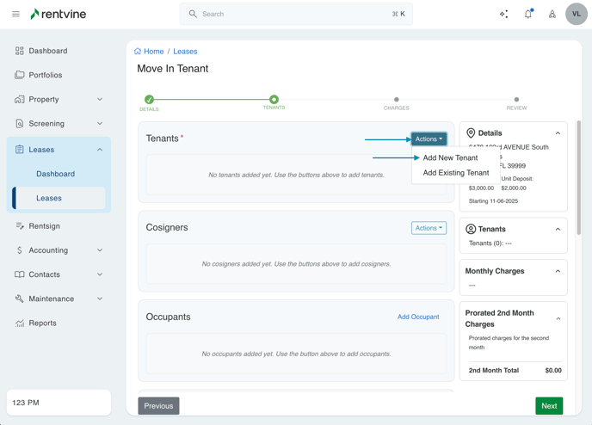This screenshot has width=592, height=425.
Task: Go to Rentsign in sidebar
Action: coord(44,226)
